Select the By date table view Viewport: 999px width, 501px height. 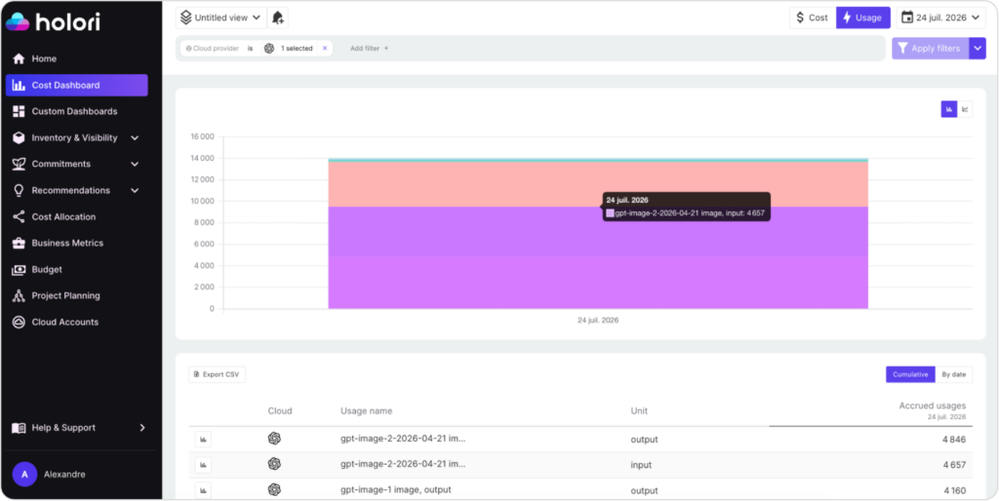[x=954, y=374]
